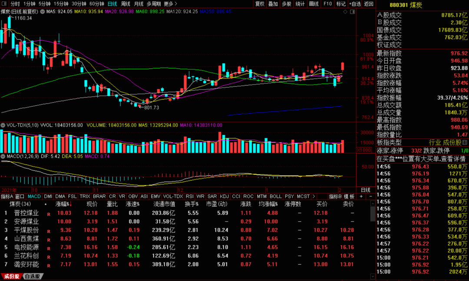Select the 5分钟 period
Viewport: 469px width, 281px height.
(x=44, y=4)
